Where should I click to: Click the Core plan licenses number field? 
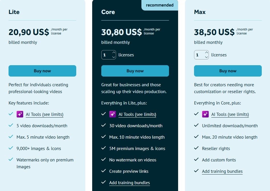(106, 55)
